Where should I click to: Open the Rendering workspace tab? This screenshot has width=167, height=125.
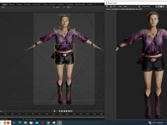(61, 5)
